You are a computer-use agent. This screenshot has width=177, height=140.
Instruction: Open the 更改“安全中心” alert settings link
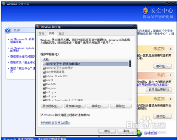pos(23,70)
